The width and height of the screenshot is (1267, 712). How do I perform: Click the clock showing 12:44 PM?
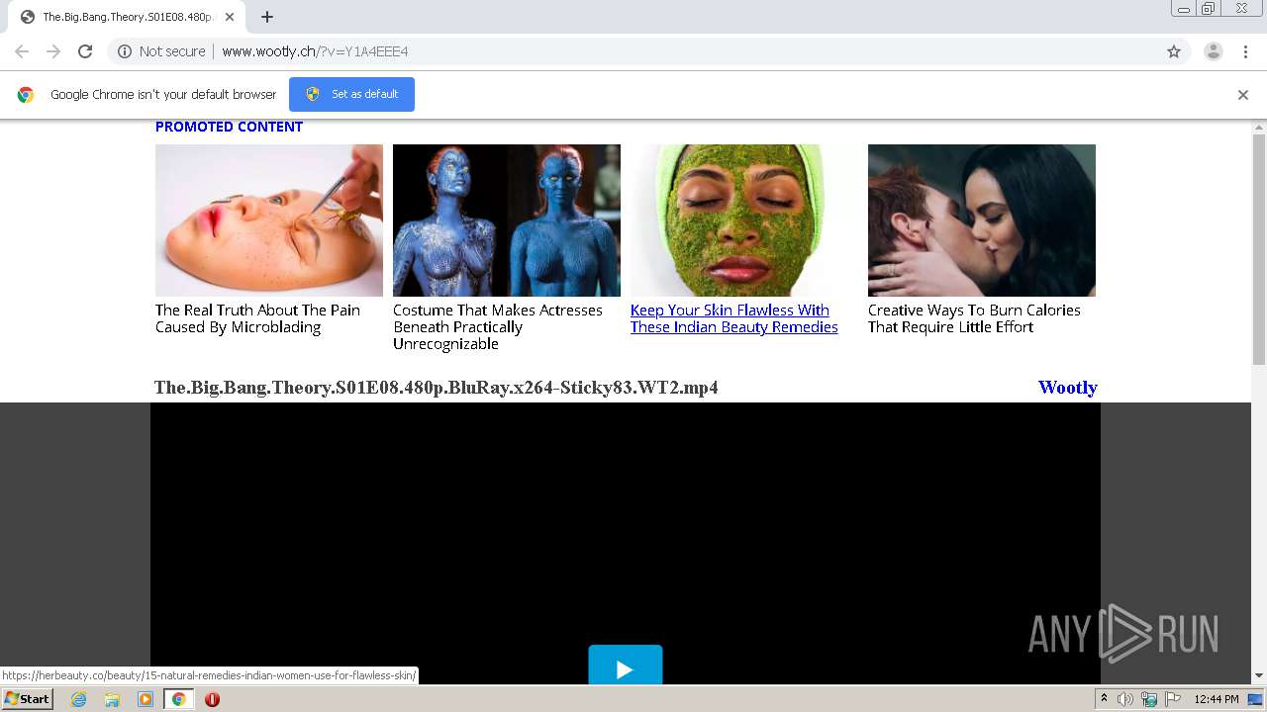(1217, 699)
